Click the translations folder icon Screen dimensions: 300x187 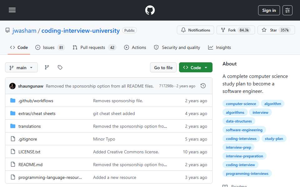click(13, 126)
